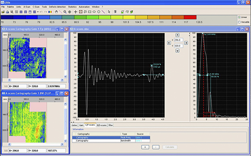Click the 23.04 % peak marker on the A-scan

(x=151, y=65)
